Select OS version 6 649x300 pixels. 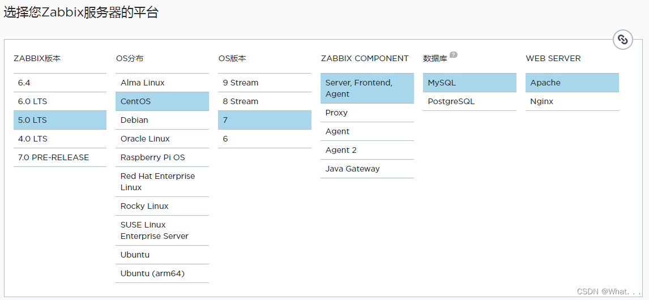coord(265,139)
